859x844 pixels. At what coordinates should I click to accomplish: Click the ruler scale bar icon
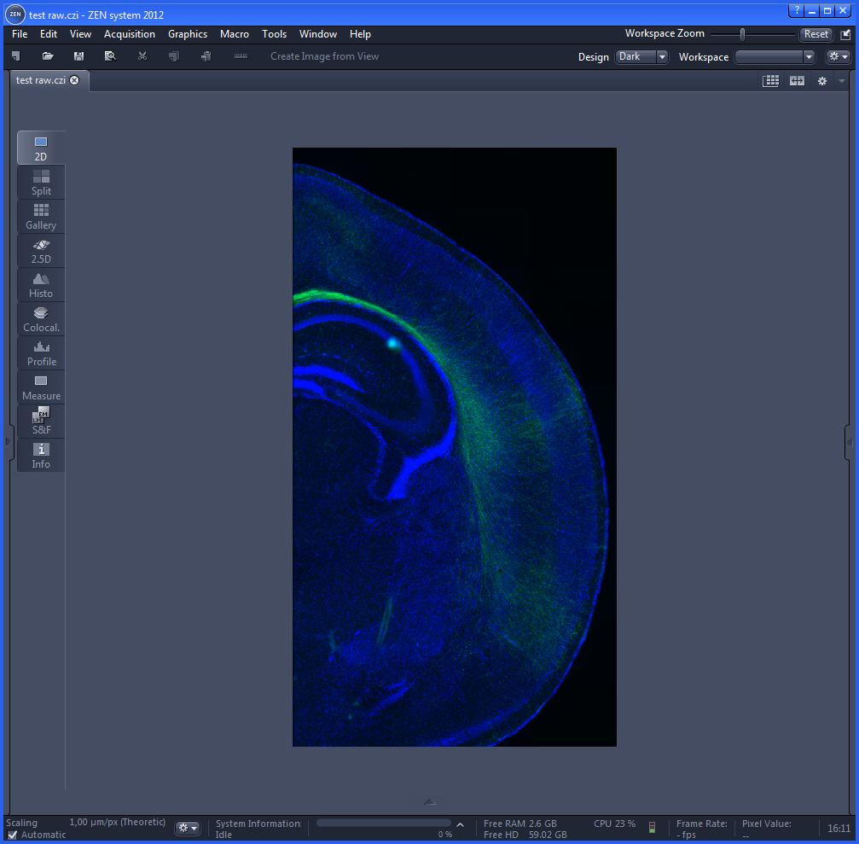[x=241, y=56]
